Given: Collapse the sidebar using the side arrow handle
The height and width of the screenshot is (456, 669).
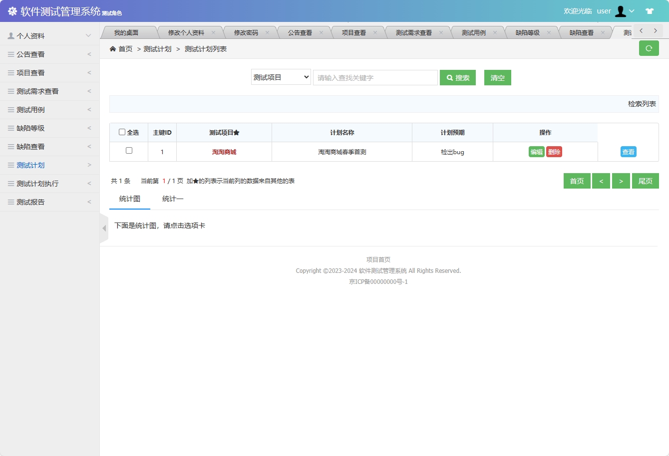Looking at the screenshot, I should pyautogui.click(x=104, y=228).
